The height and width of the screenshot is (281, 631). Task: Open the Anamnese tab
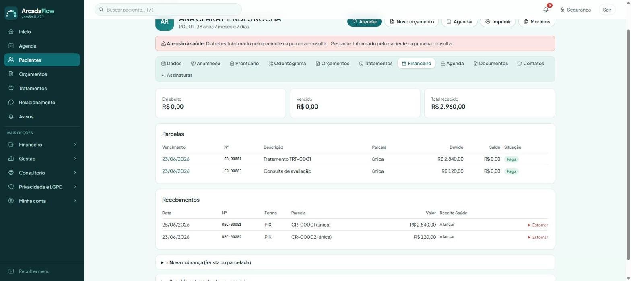pos(206,64)
